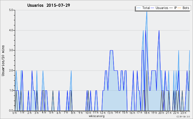Open the wikiscan.org source text

coord(96,116)
